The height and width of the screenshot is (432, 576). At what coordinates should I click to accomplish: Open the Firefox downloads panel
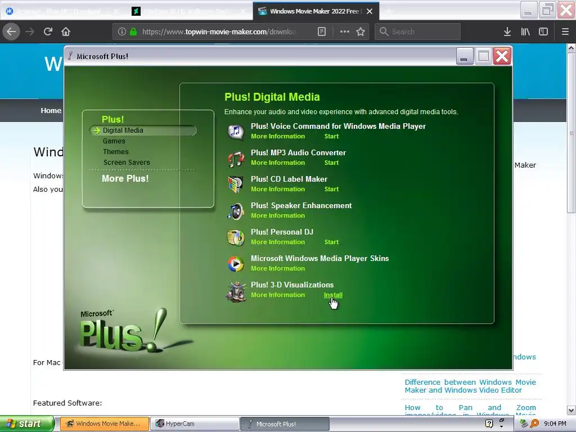pyautogui.click(x=507, y=31)
